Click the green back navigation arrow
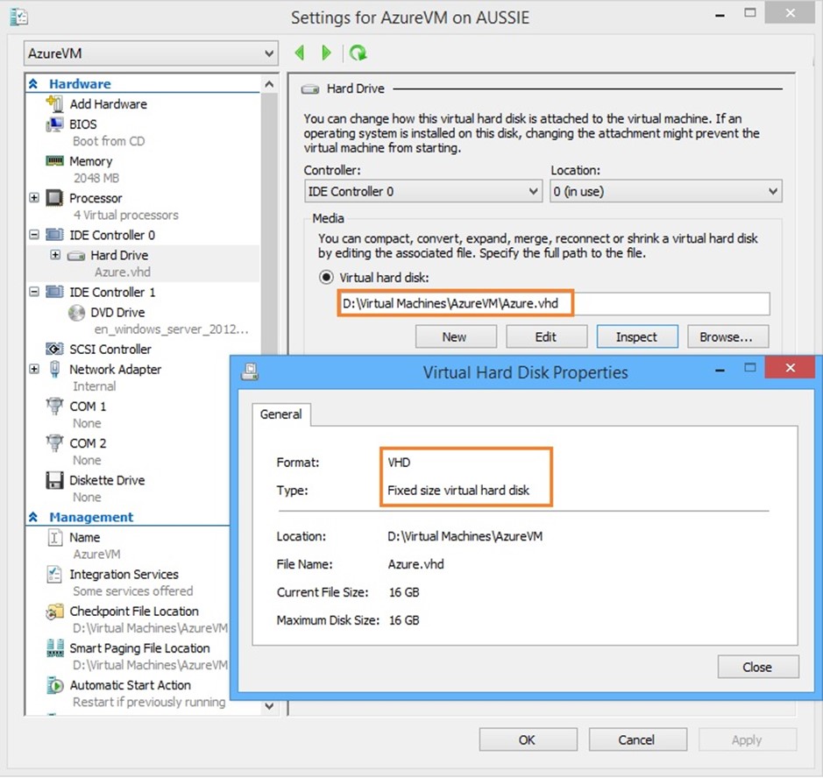823x778 pixels. [300, 53]
